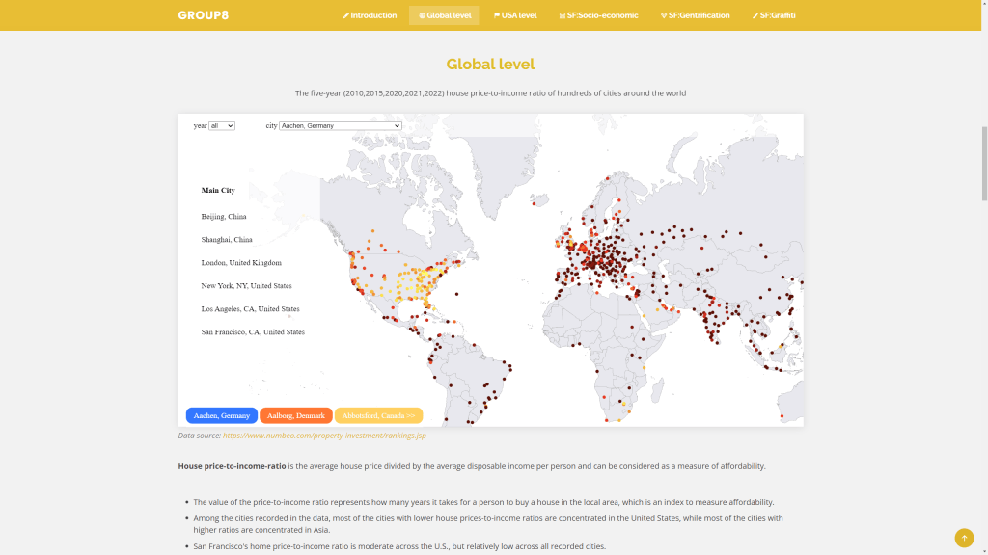The height and width of the screenshot is (555, 988).
Task: Click the globe icon beside Global level
Action: [x=423, y=15]
